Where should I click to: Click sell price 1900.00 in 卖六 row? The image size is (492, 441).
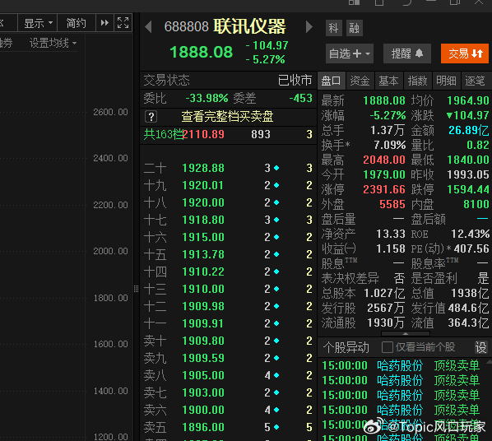203,410
